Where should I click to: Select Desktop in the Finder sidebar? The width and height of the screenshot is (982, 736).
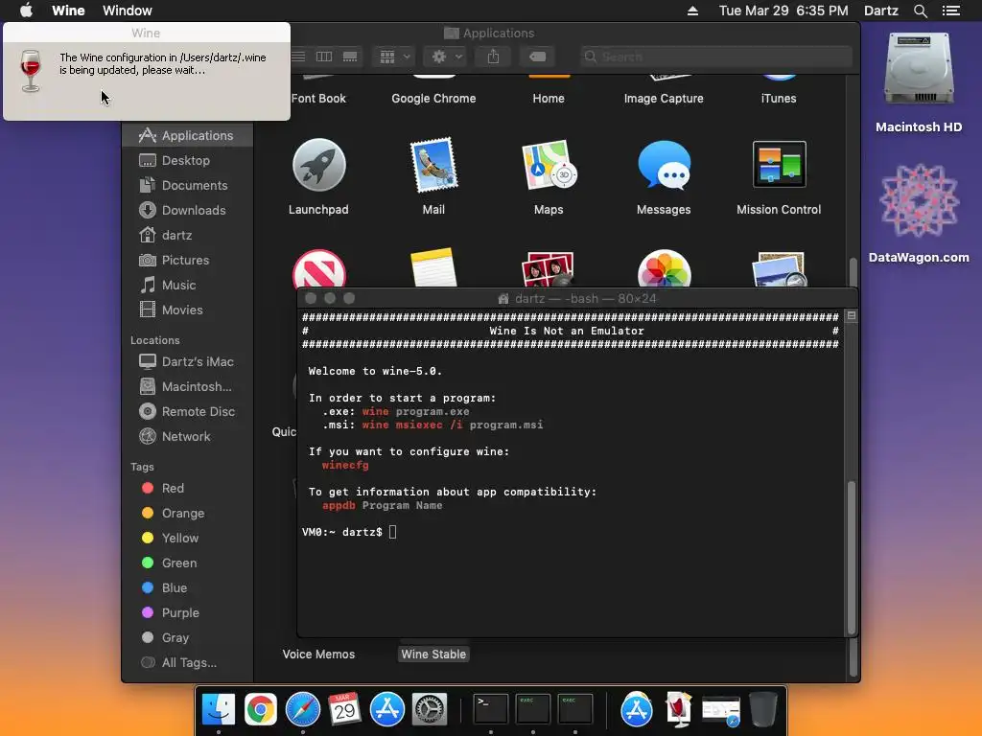[188, 160]
